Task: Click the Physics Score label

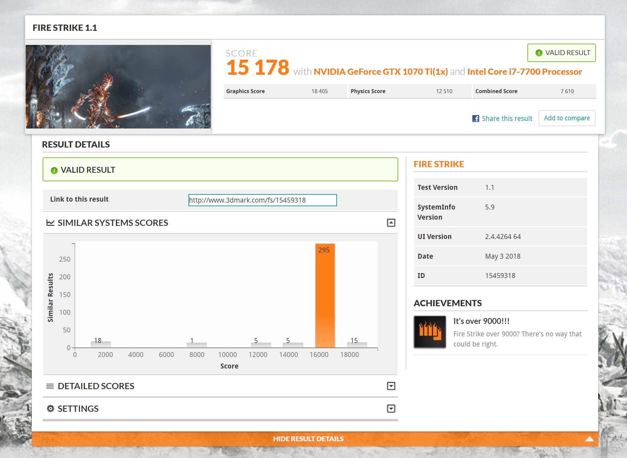Action: tap(368, 91)
